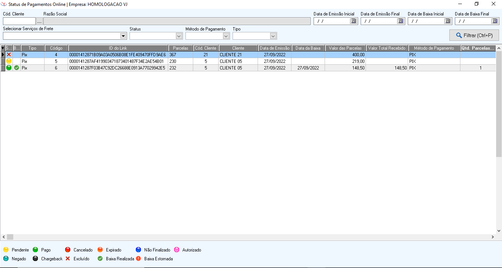Click green paid status icon in third row
The width and height of the screenshot is (502, 268).
click(9, 68)
